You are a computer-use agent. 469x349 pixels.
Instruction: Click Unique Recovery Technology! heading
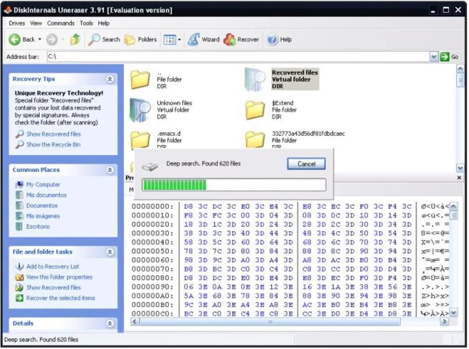pos(59,93)
